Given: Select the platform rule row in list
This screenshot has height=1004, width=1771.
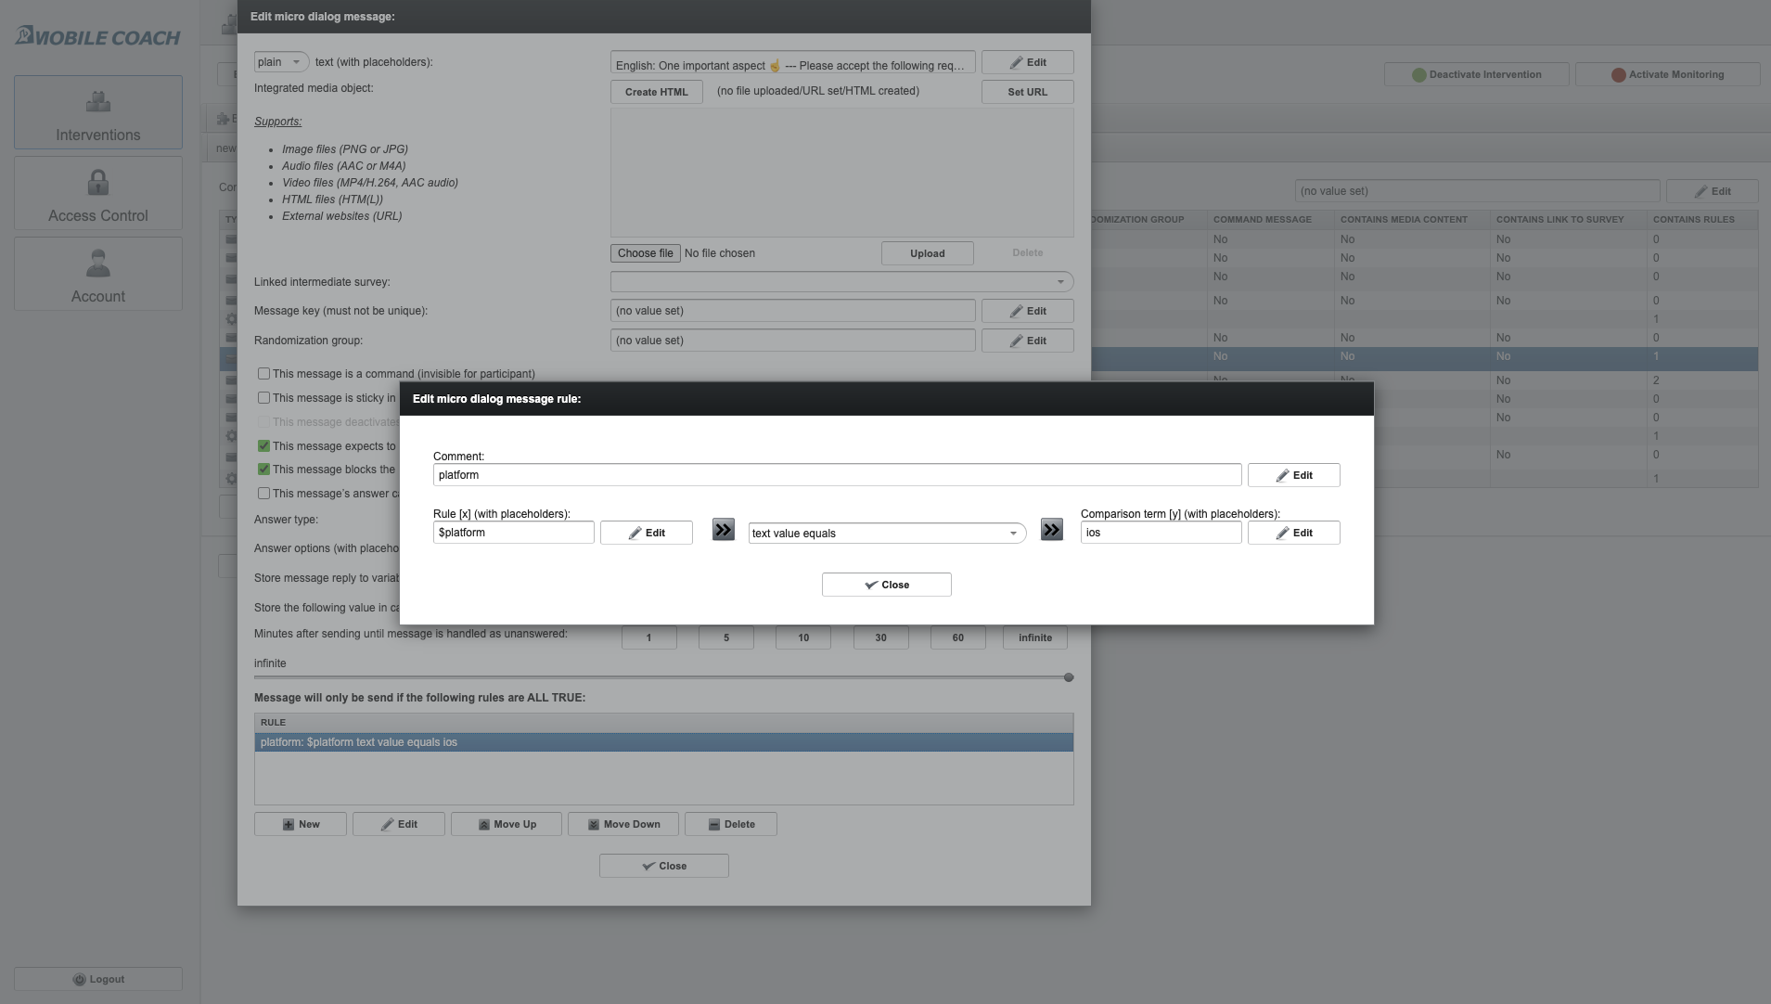Looking at the screenshot, I should pos(662,742).
